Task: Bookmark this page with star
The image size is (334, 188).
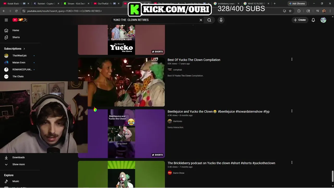Action: [290, 11]
